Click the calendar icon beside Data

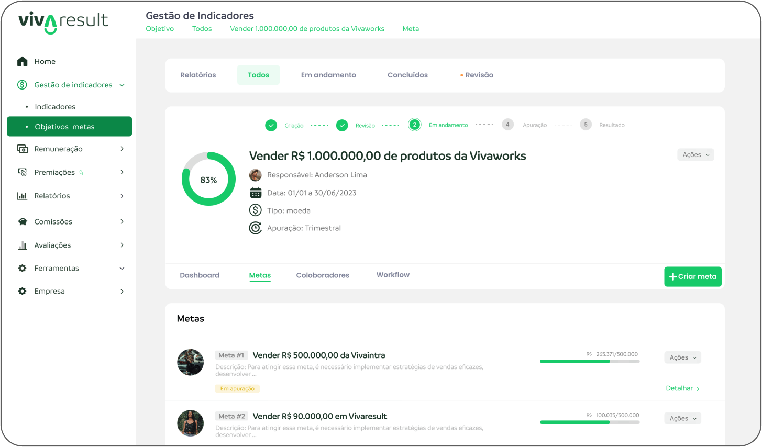tap(255, 193)
